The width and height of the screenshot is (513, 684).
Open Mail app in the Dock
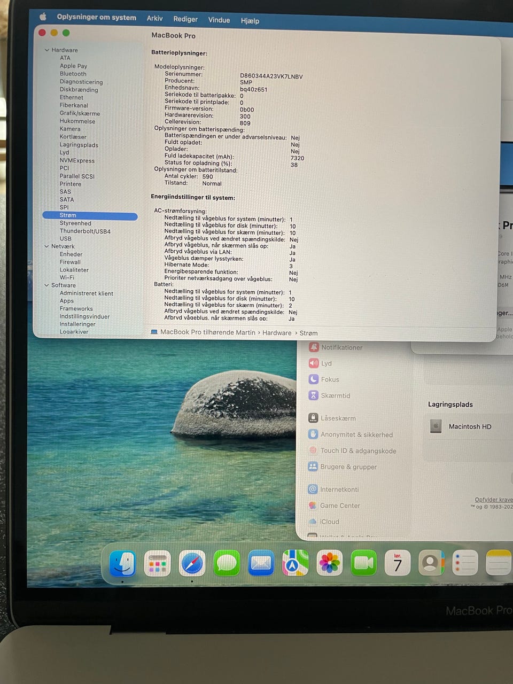261,563
